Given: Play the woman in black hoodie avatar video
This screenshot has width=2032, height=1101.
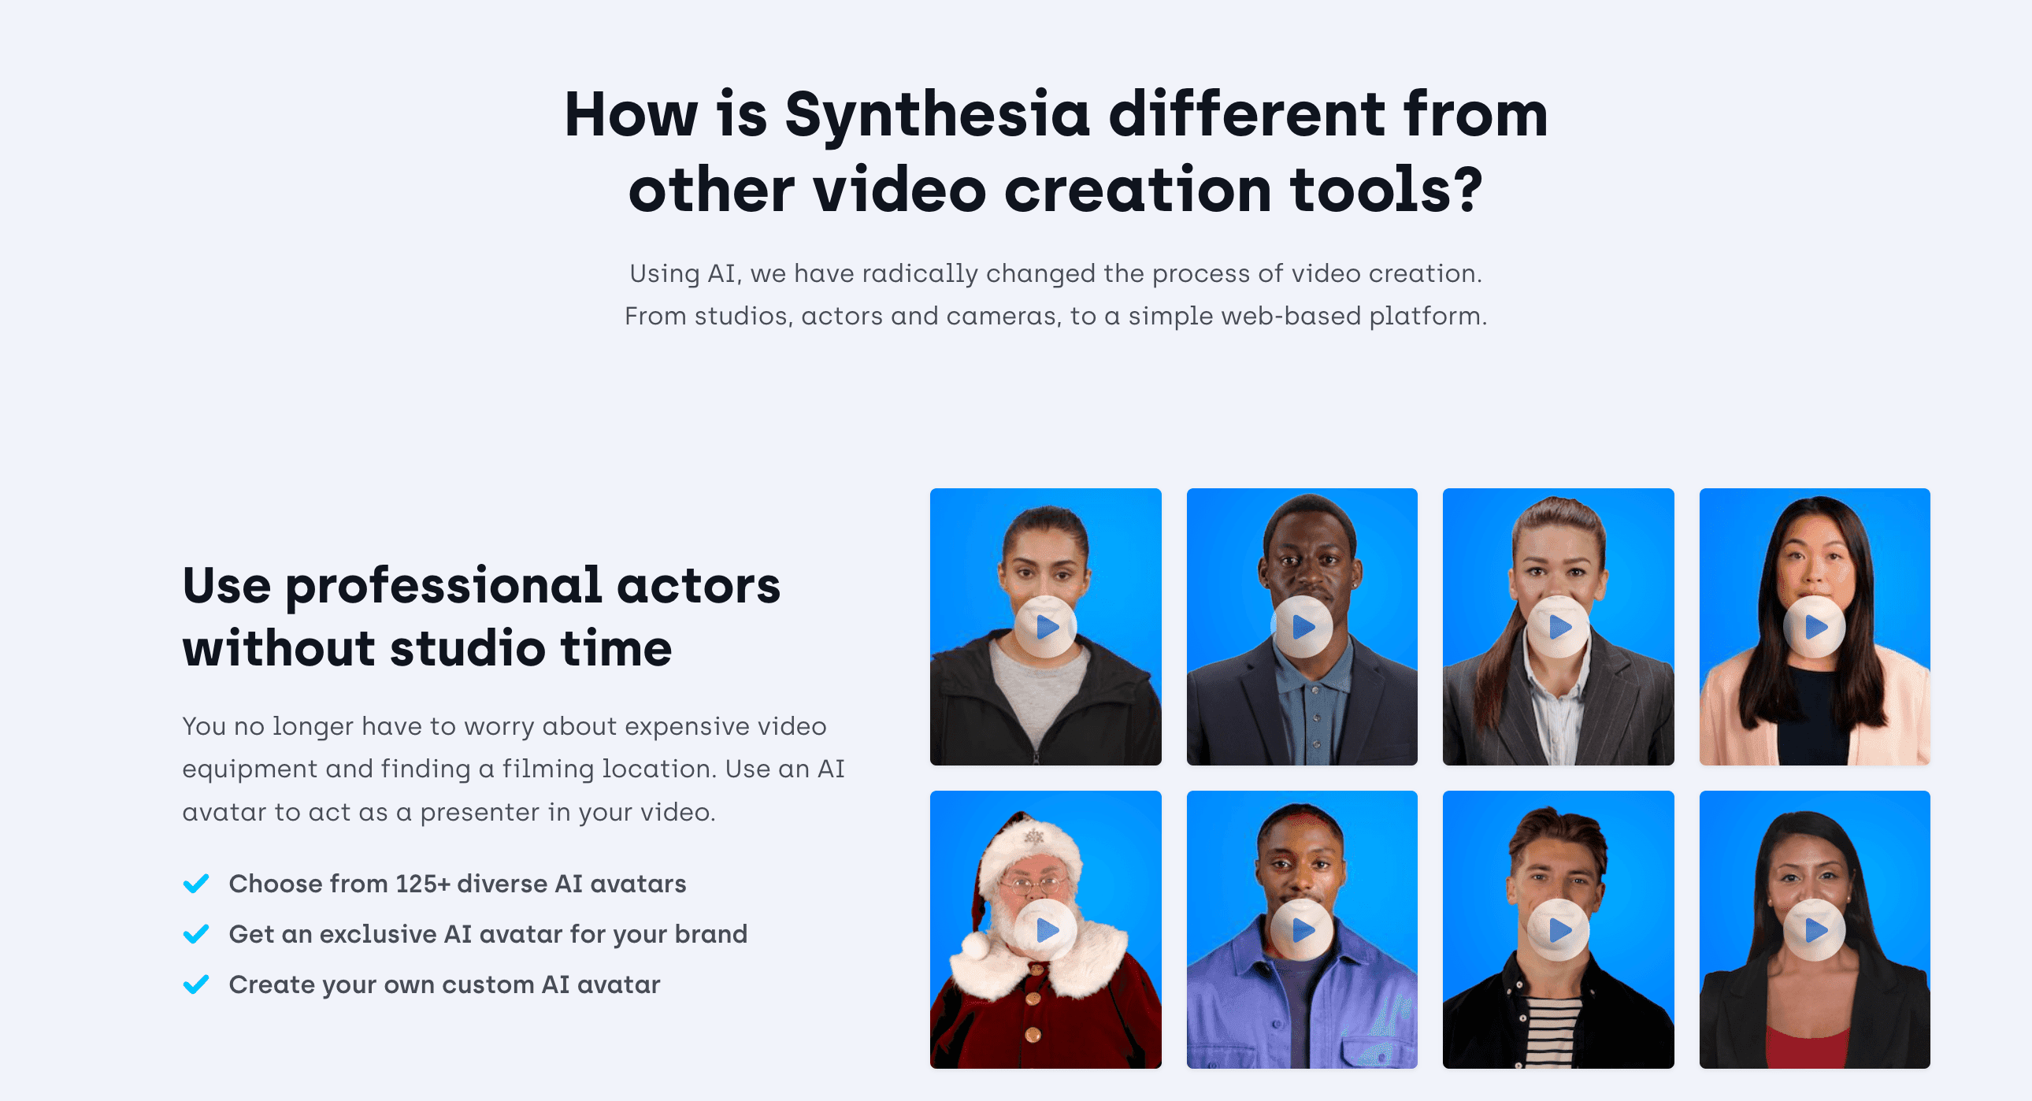Looking at the screenshot, I should [1047, 626].
